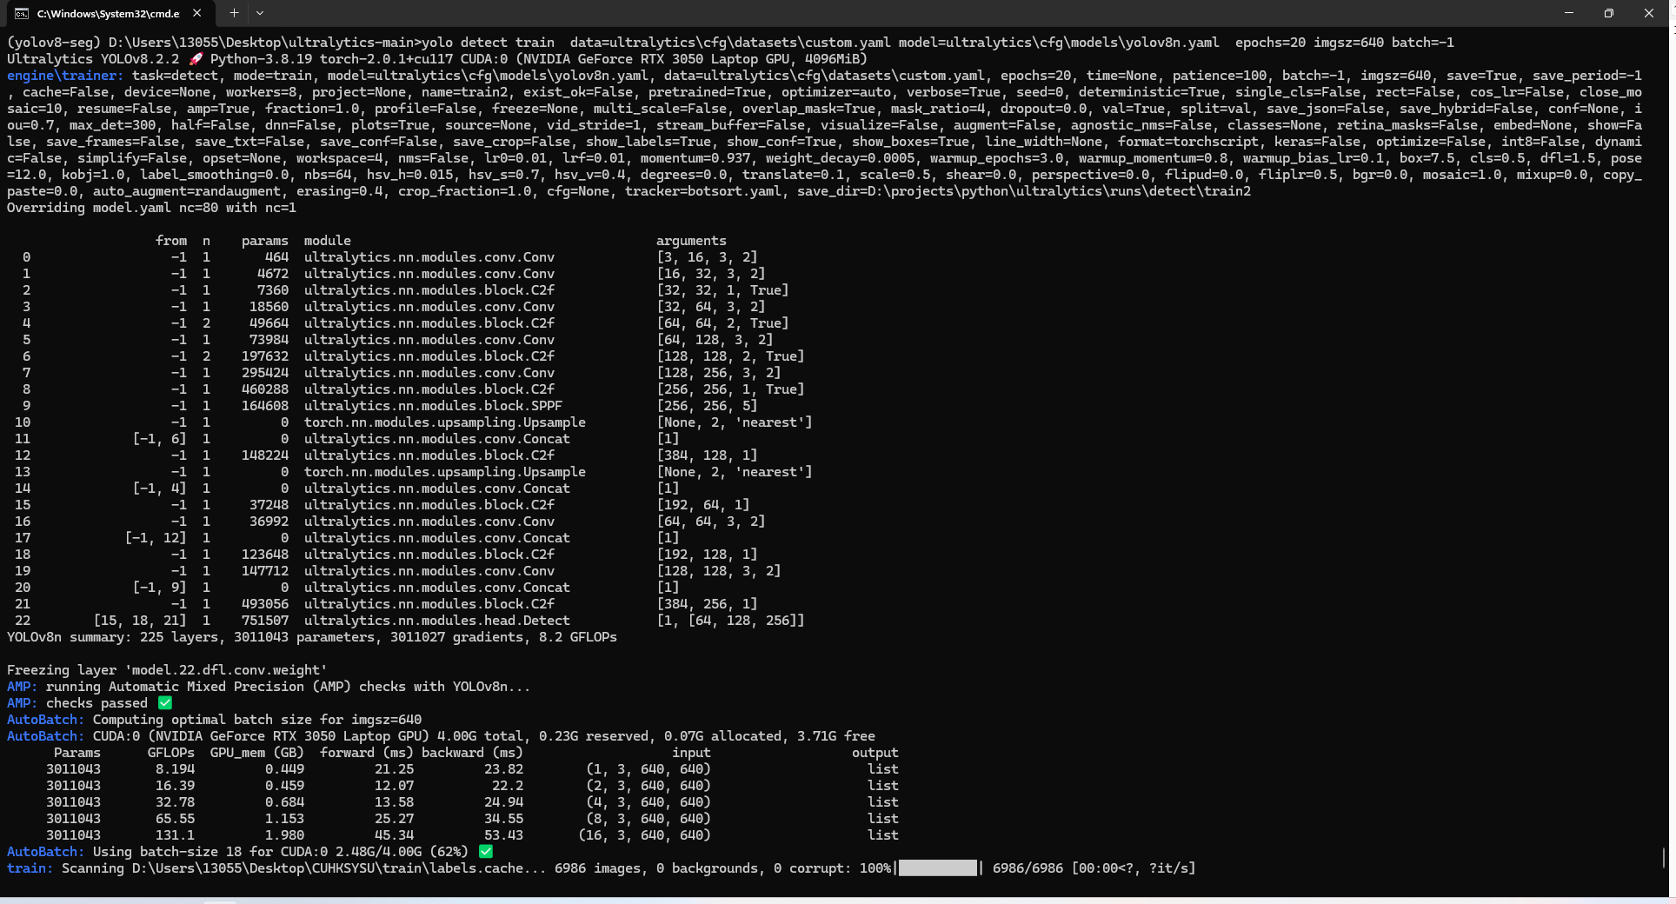1676x904 pixels.
Task: Click the terminal vertical scrollbar
Action: click(x=1664, y=858)
